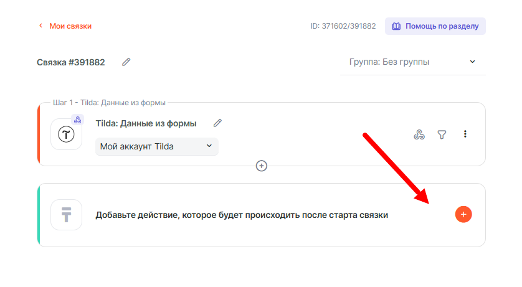
Task: Insert a step using the circled plus between blocks
Action: pyautogui.click(x=262, y=166)
